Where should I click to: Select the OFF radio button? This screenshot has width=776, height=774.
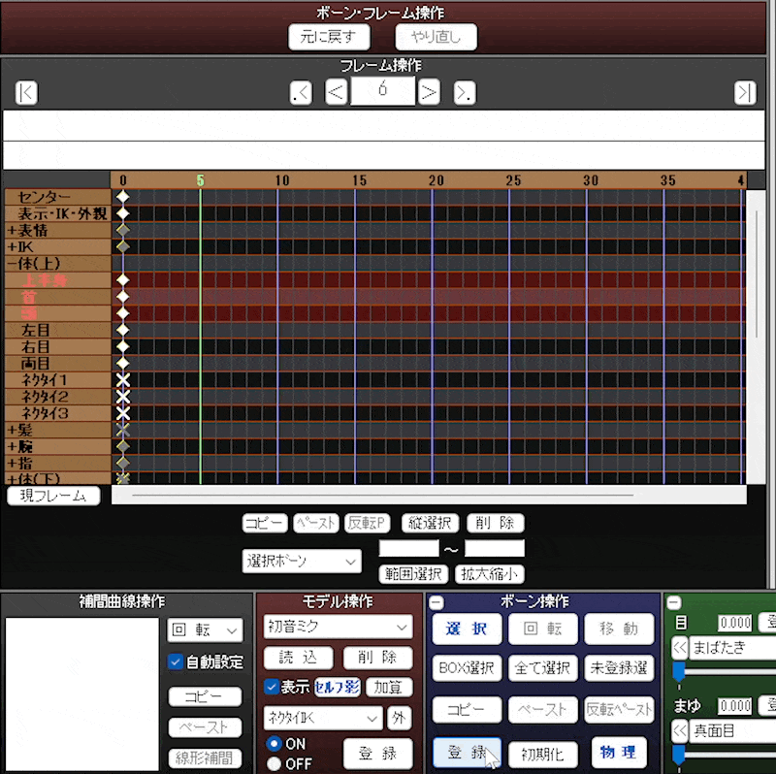[274, 763]
